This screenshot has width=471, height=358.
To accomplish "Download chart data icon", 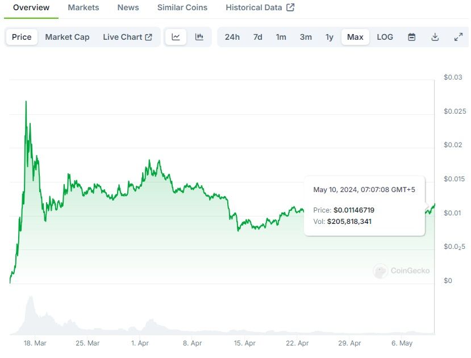I will click(435, 37).
